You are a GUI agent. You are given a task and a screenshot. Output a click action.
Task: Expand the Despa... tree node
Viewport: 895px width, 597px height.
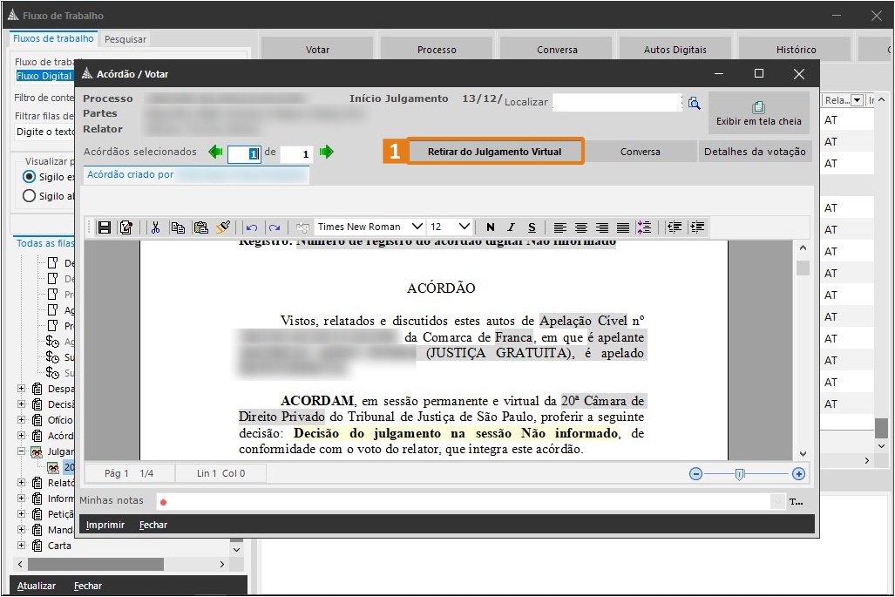tap(21, 388)
